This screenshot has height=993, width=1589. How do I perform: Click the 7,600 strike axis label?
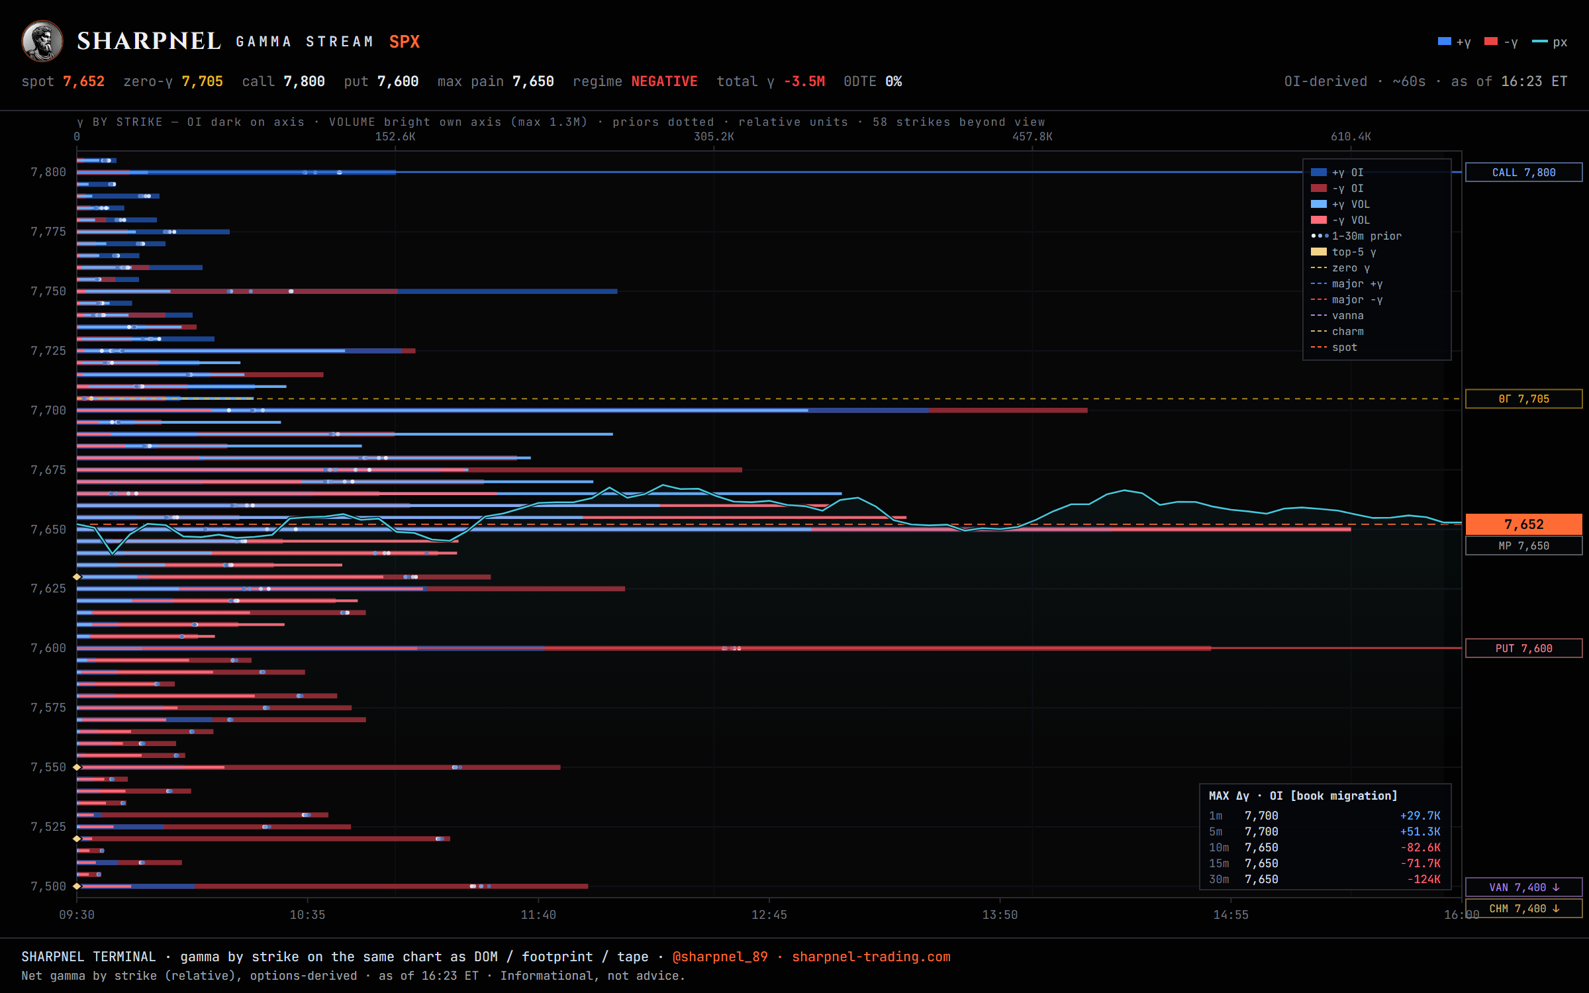tap(48, 648)
